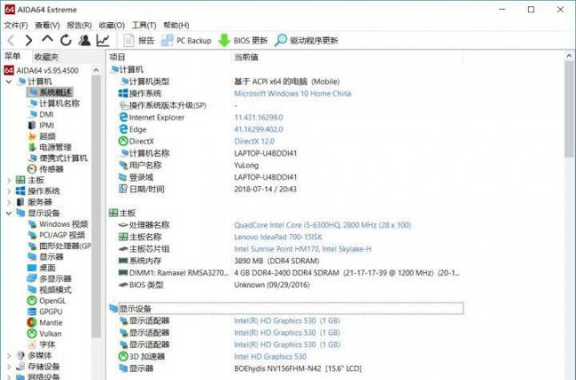The width and height of the screenshot is (576, 380).
Task: Launch PC Backup from toolbar
Action: pos(187,41)
